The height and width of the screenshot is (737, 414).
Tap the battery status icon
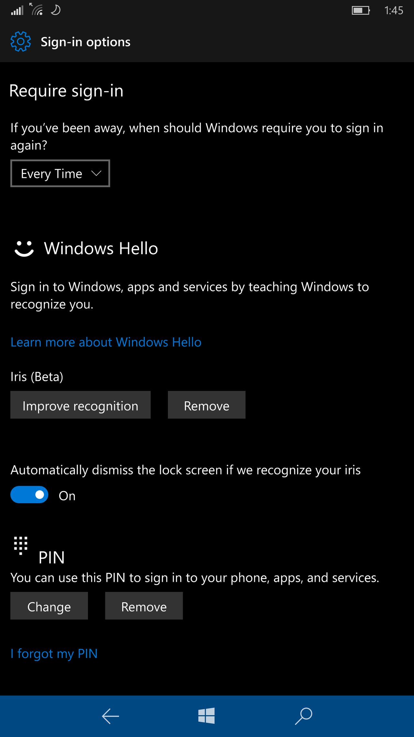click(x=361, y=10)
